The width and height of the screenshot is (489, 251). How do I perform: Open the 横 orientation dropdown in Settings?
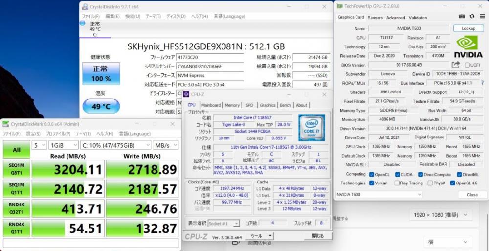(x=448, y=242)
